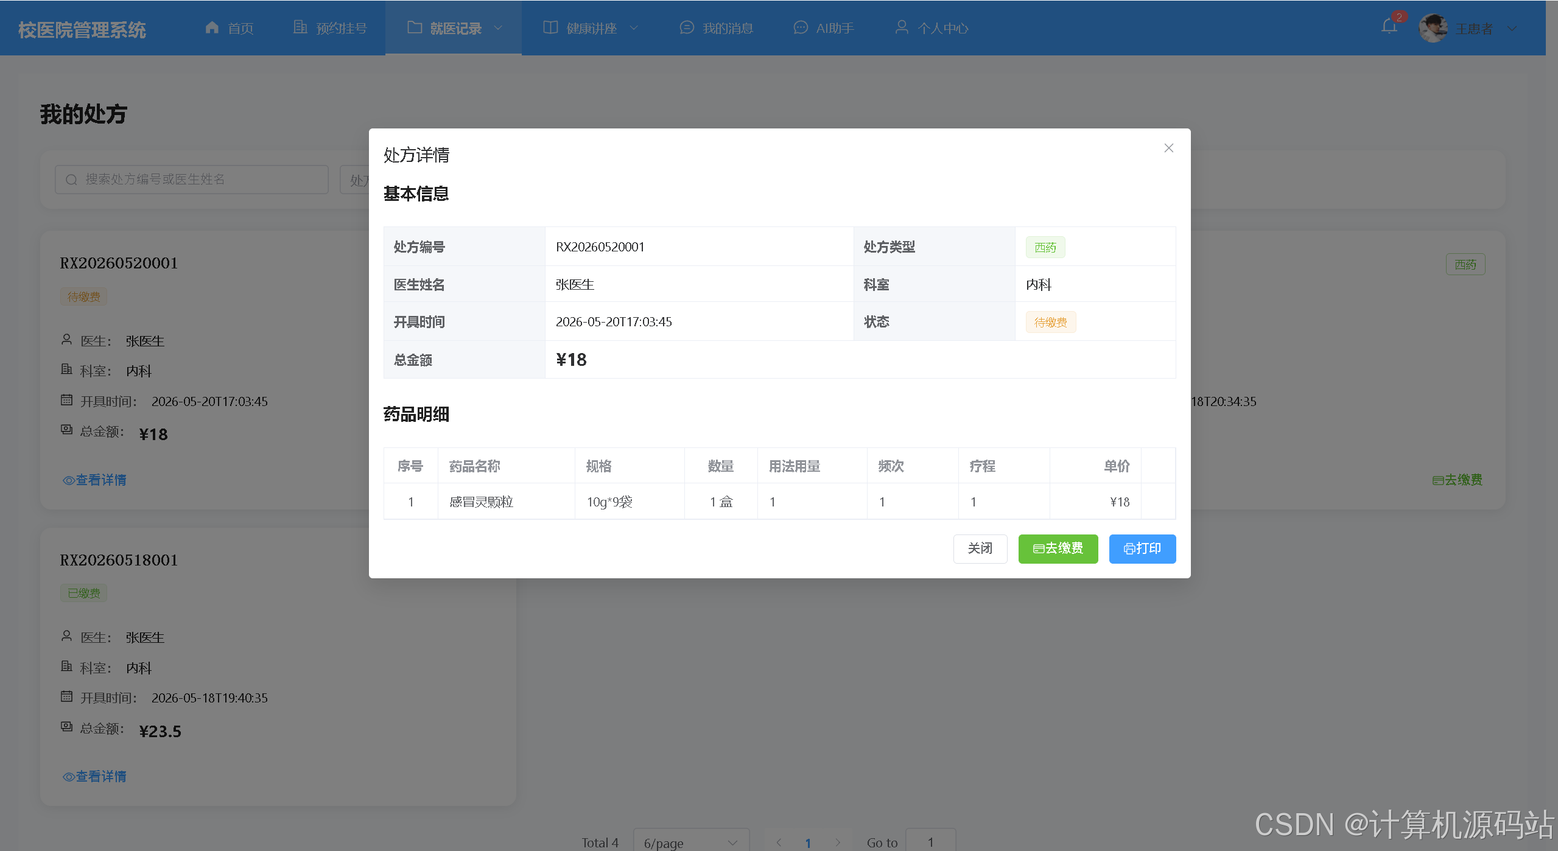This screenshot has height=851, width=1558.
Task: Expand the 就医记录 chevron
Action: pos(498,28)
